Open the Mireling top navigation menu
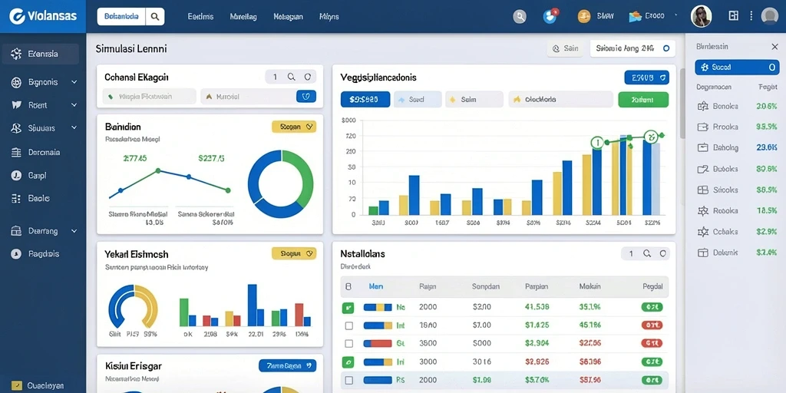The height and width of the screenshot is (393, 786). pos(243,17)
